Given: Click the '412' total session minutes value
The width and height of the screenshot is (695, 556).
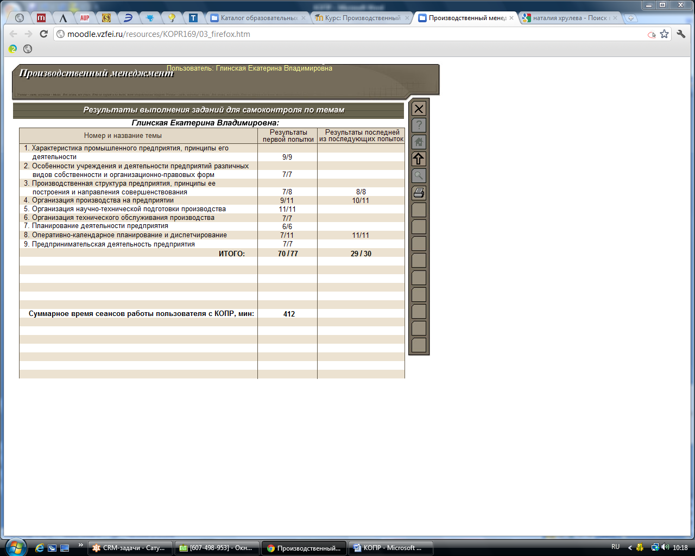Looking at the screenshot, I should coord(289,314).
